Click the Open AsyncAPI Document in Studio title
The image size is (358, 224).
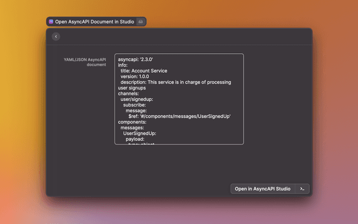(x=95, y=21)
